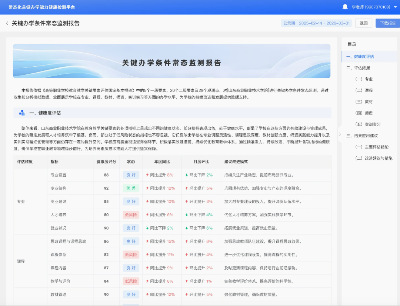The image size is (400, 306).
Task: Go to 三、结果应用建议 in the 目录
Action: tap(362, 136)
